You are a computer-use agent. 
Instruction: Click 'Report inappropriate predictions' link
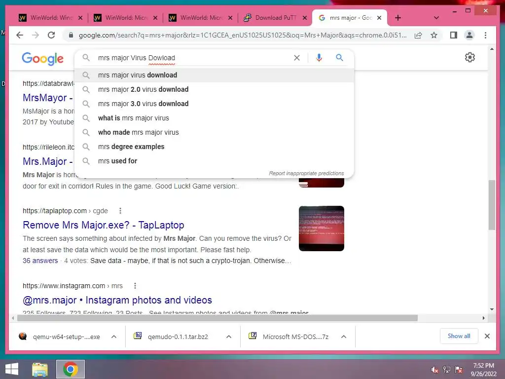(x=306, y=173)
